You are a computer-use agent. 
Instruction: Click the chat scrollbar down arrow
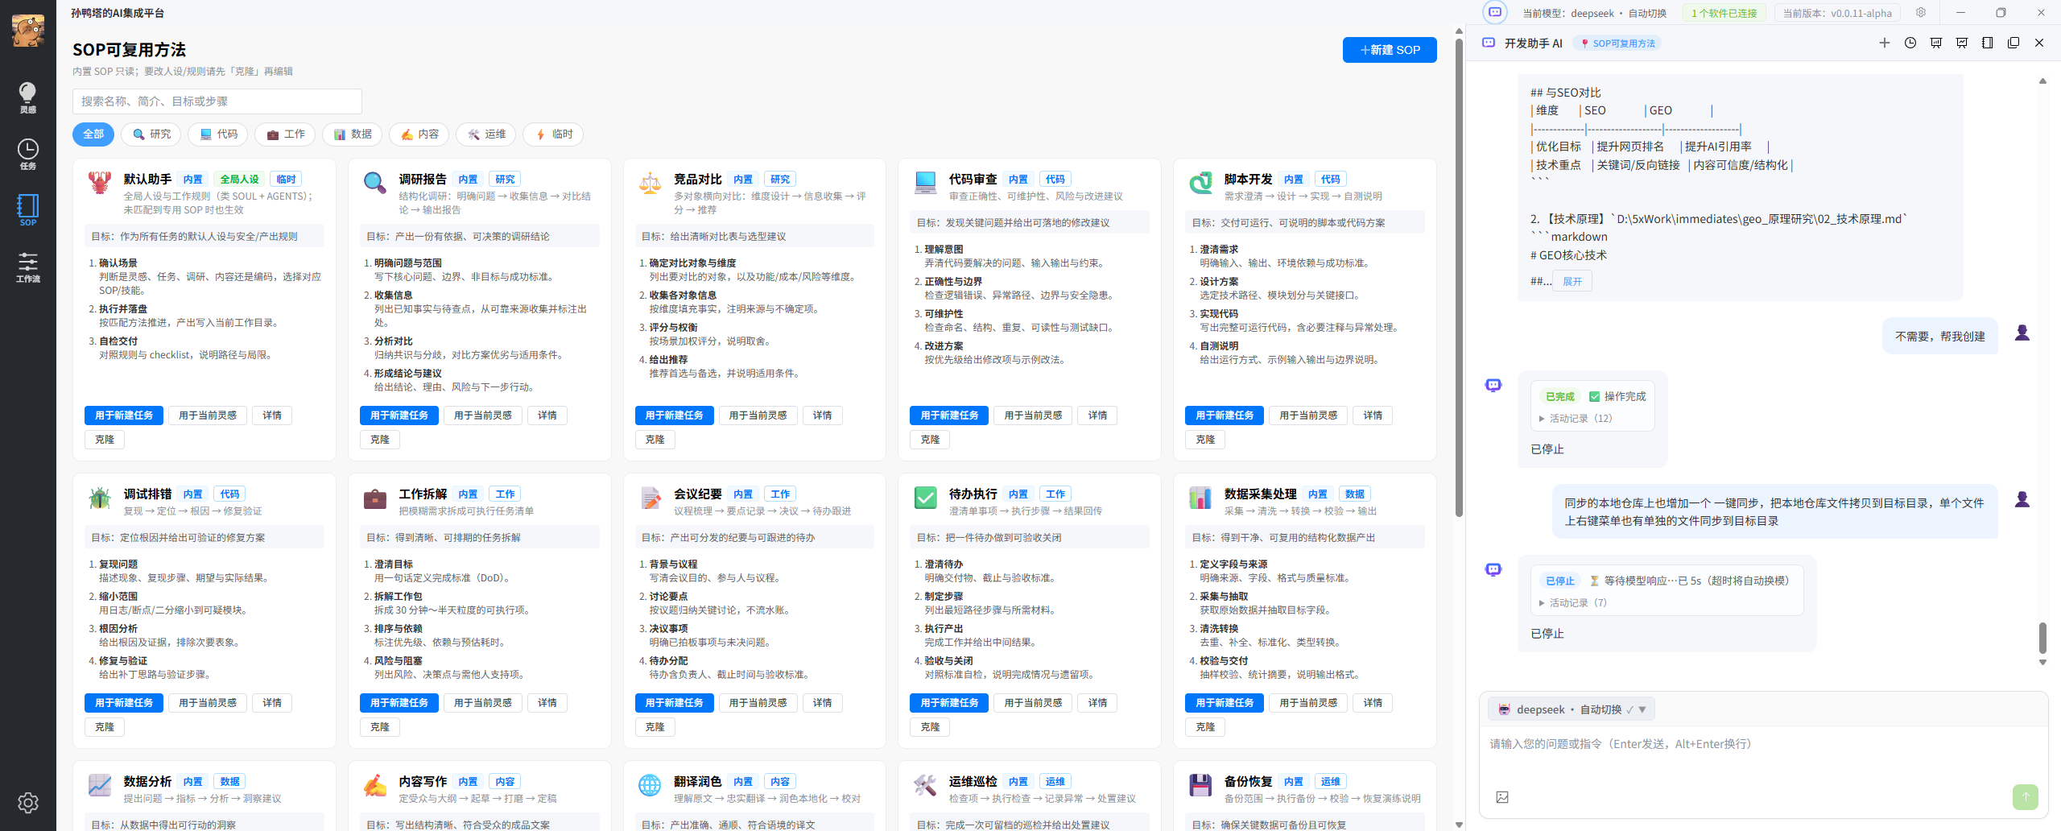2042,663
